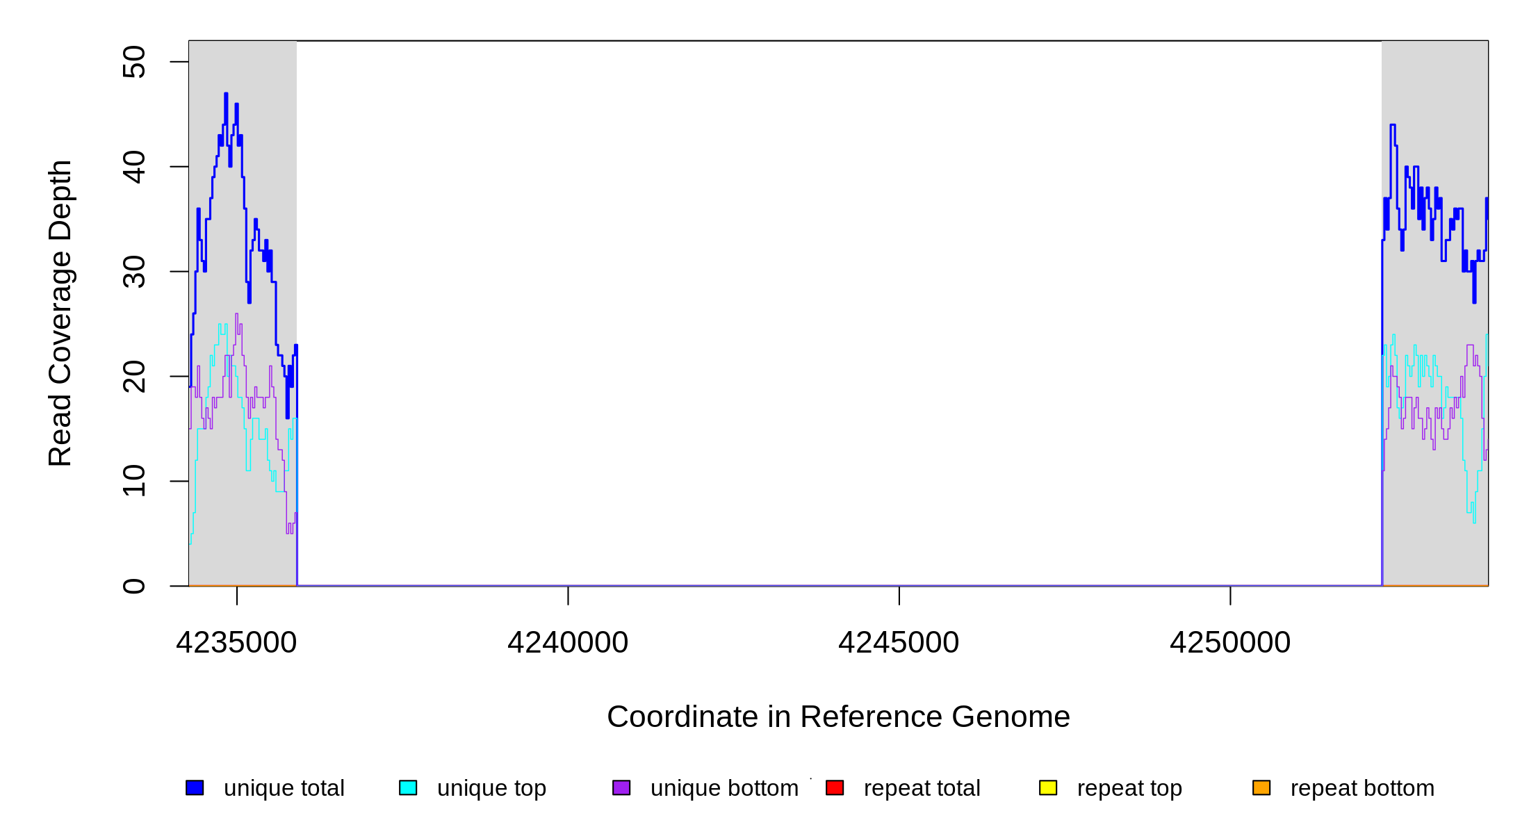The image size is (1529, 834).
Task: Click the yellow 'repeat top' legend swatch
Action: [x=1048, y=787]
